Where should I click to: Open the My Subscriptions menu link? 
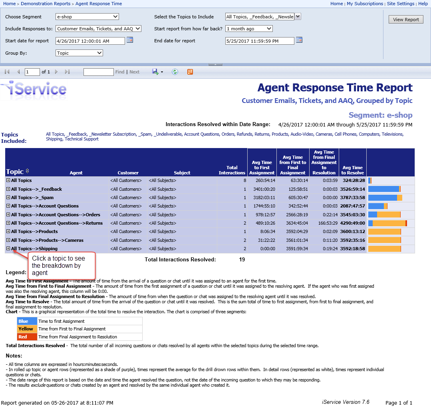(x=365, y=4)
